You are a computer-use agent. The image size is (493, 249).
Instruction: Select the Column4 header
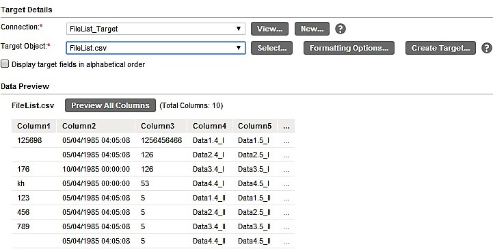(x=210, y=126)
